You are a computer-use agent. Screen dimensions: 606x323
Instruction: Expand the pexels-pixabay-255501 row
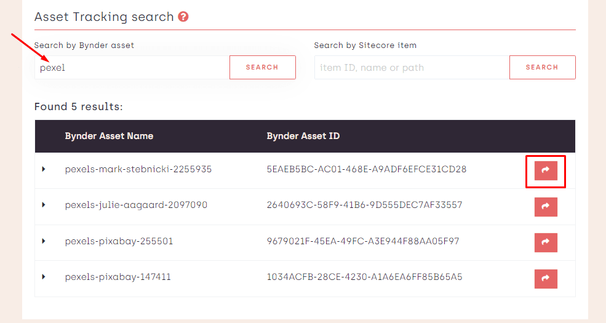click(44, 241)
